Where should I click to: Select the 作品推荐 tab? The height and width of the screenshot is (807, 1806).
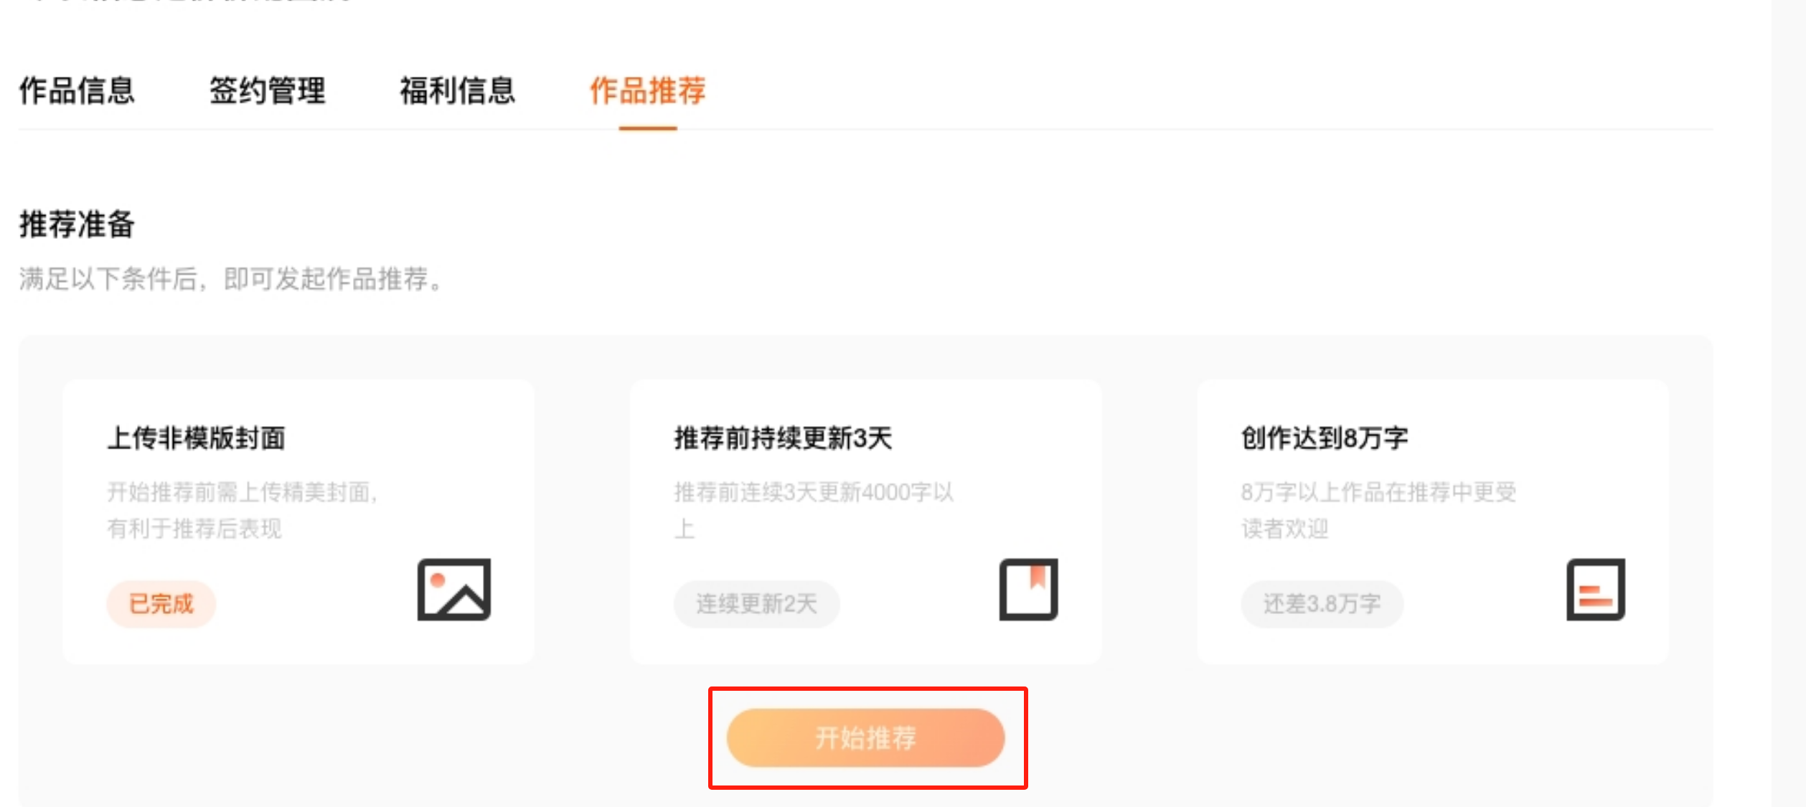click(x=647, y=91)
